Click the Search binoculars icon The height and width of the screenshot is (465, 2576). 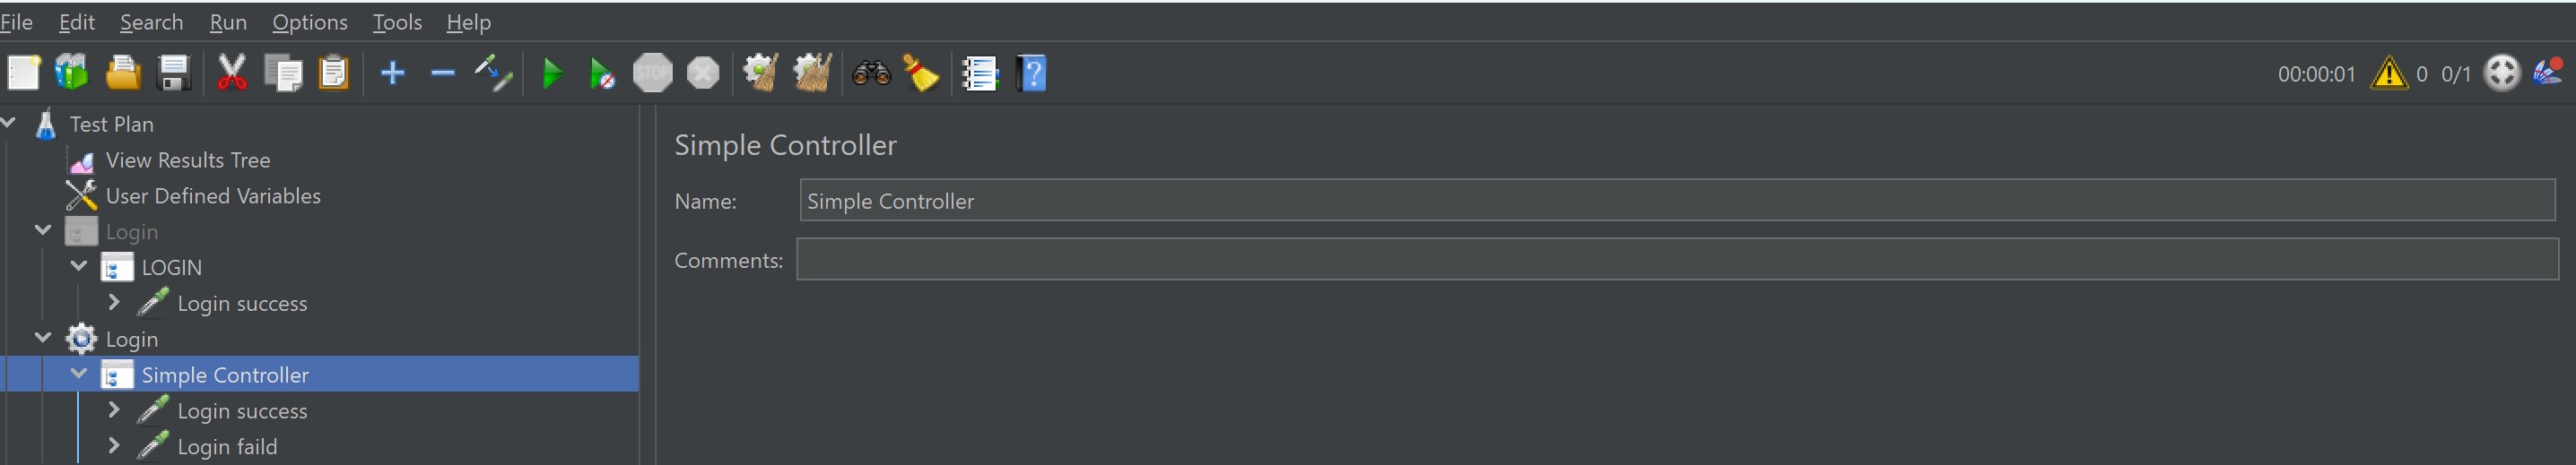pos(871,73)
